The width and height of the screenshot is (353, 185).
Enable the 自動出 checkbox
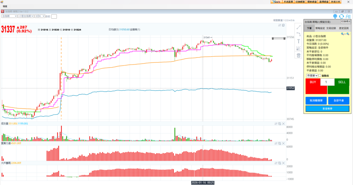point(320,76)
